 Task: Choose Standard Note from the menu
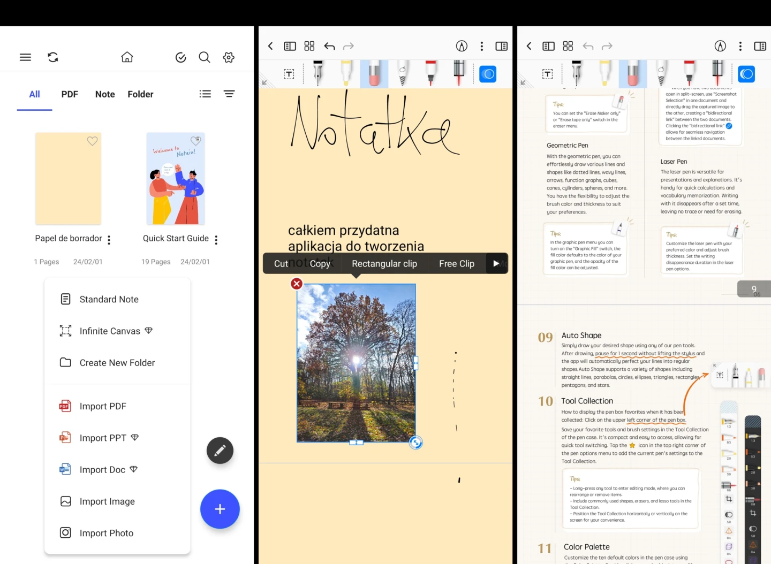[117, 299]
